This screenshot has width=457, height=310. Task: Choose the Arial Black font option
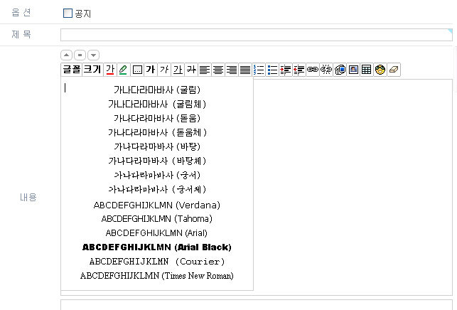[x=157, y=247]
